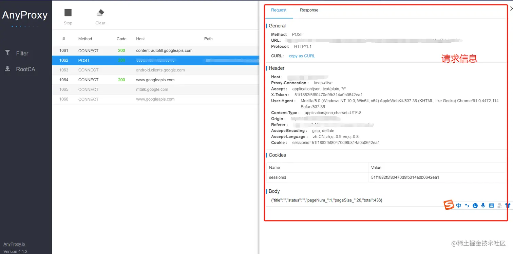
Task: Click the Body section heading
Action: point(274,191)
